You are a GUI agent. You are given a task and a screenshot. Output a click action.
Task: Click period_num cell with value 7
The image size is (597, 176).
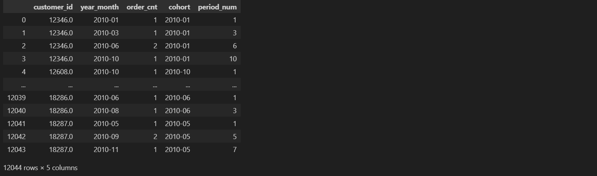tap(234, 149)
